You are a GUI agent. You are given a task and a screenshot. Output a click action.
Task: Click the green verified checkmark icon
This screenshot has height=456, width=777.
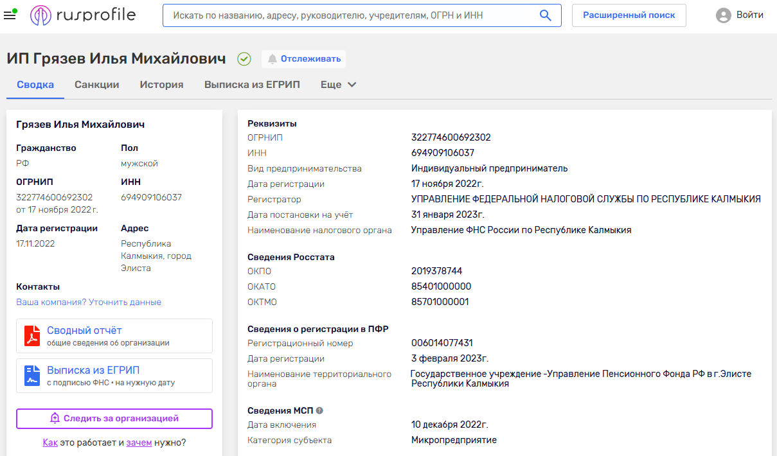tap(244, 59)
